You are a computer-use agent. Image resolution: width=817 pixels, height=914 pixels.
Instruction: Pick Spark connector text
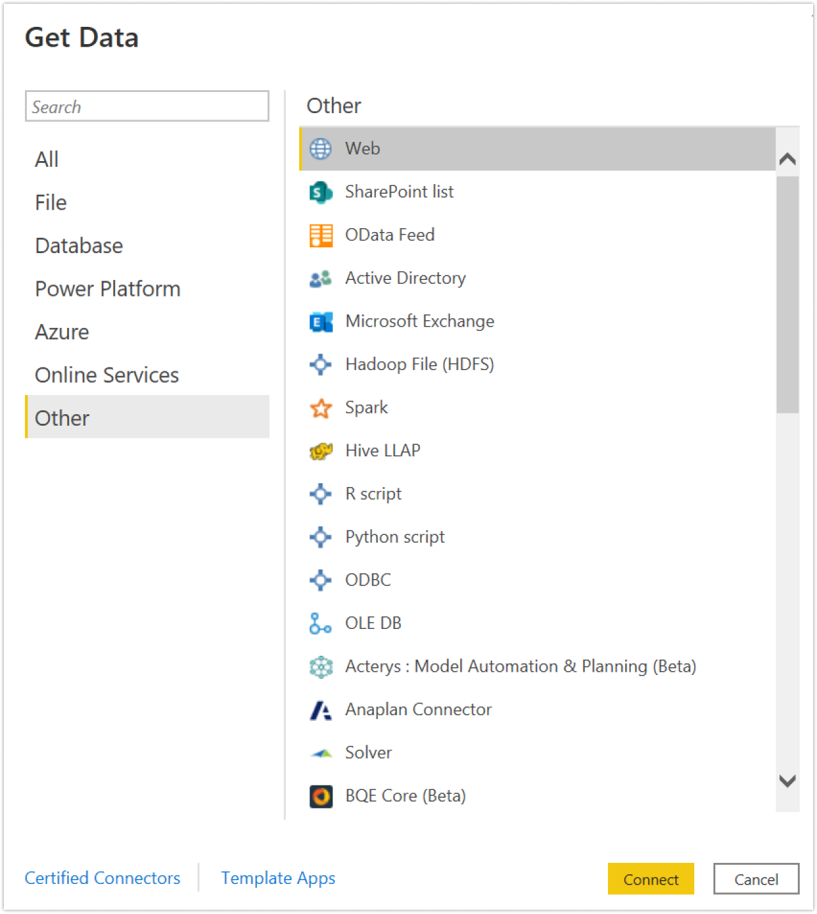click(x=366, y=408)
